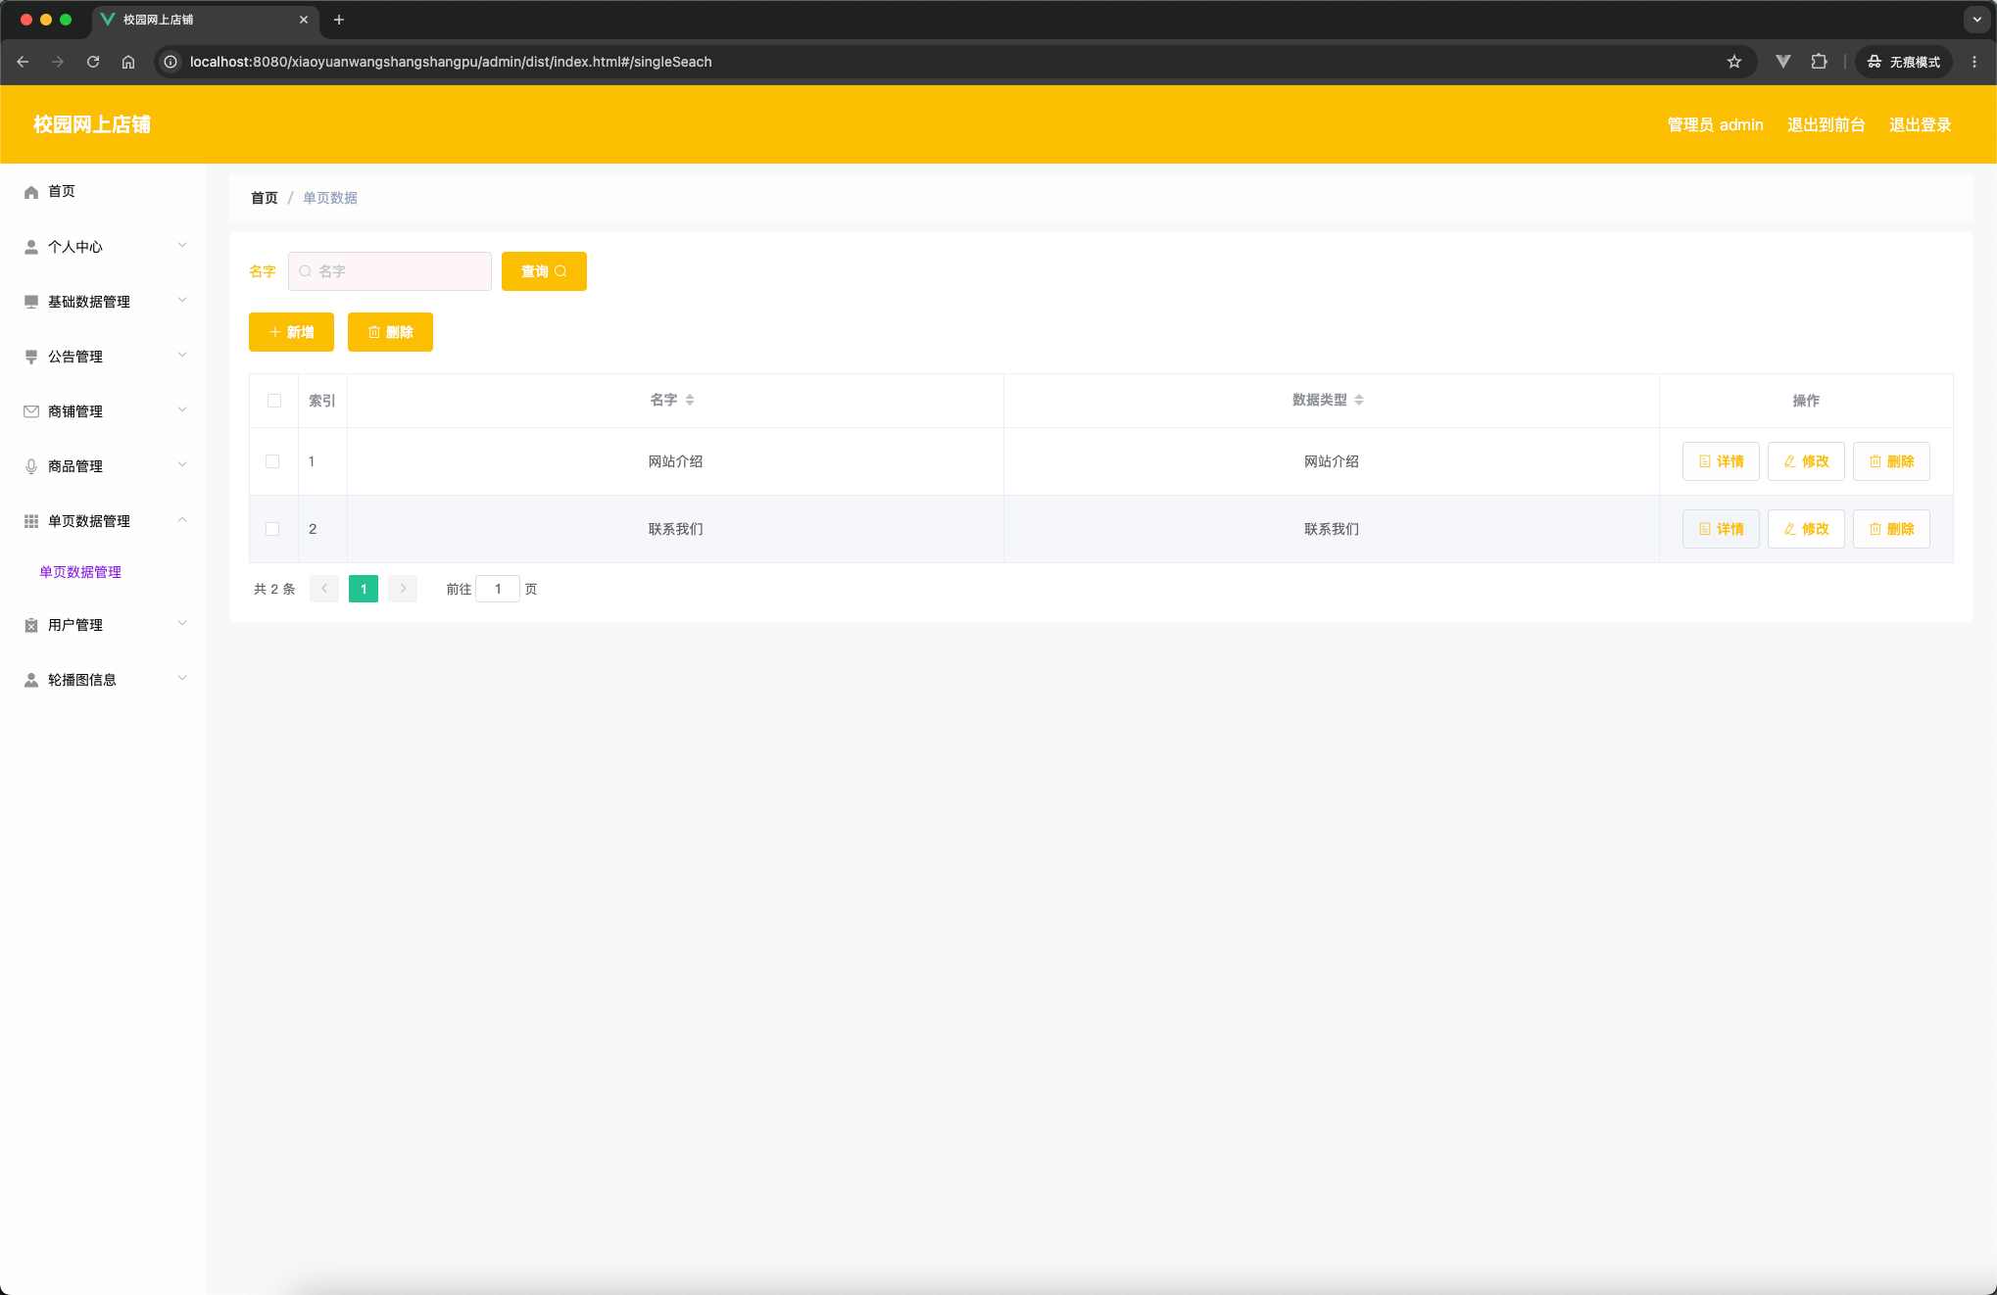Expand the 基础数据管理 chevron
Image resolution: width=1997 pixels, height=1295 pixels.
(182, 300)
